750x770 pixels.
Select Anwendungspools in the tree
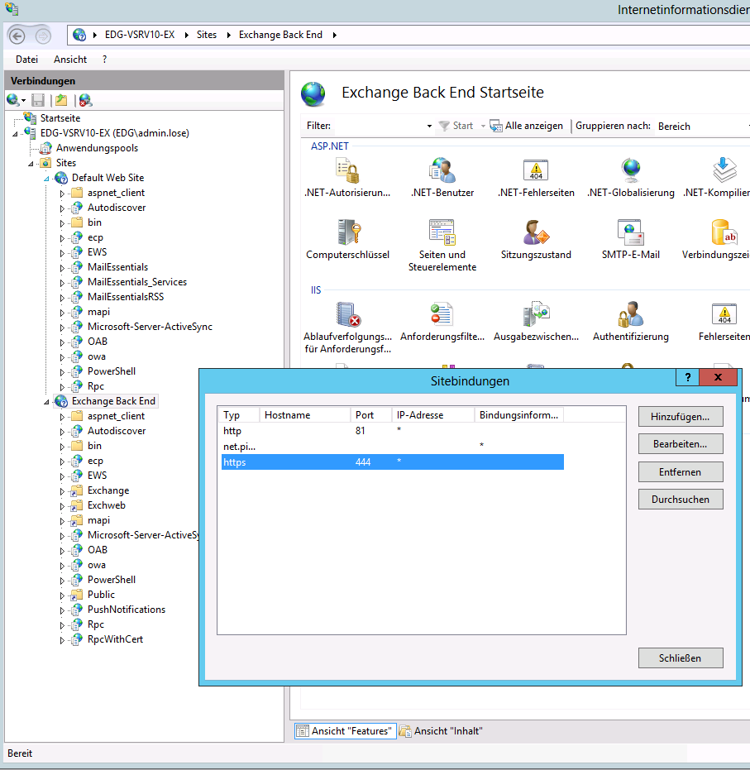point(97,148)
